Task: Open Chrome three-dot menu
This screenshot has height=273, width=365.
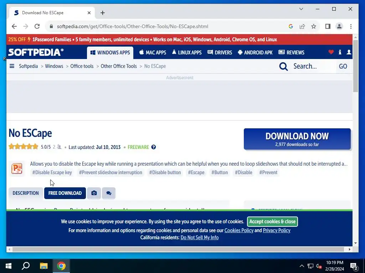Action: tap(351, 26)
